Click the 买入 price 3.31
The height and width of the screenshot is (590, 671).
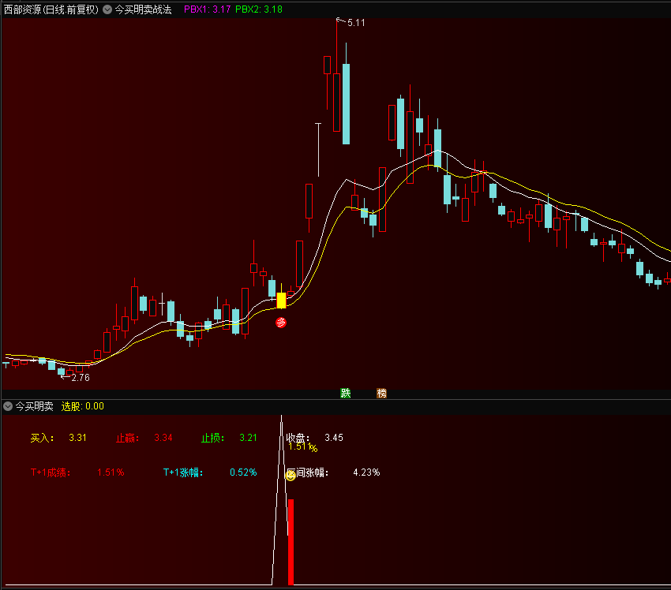(77, 438)
